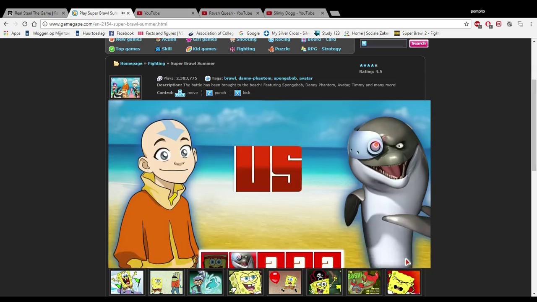Click the Tags label icon

point(207,78)
